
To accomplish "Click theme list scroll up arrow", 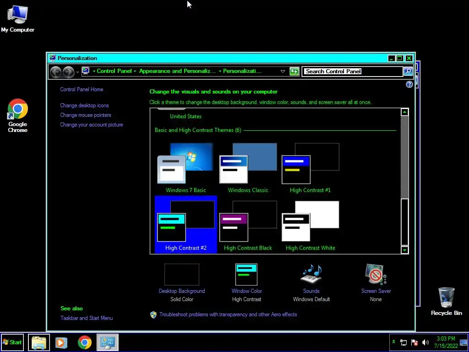I will pyautogui.click(x=404, y=112).
